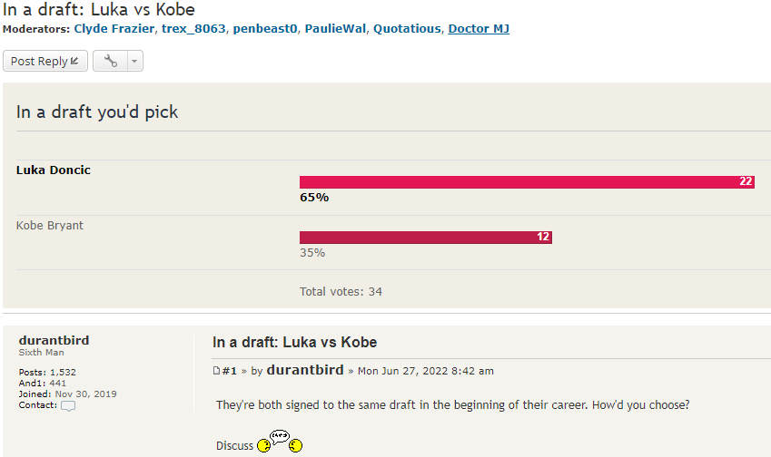Click the contact speech bubble icon
The width and height of the screenshot is (771, 457).
68,405
